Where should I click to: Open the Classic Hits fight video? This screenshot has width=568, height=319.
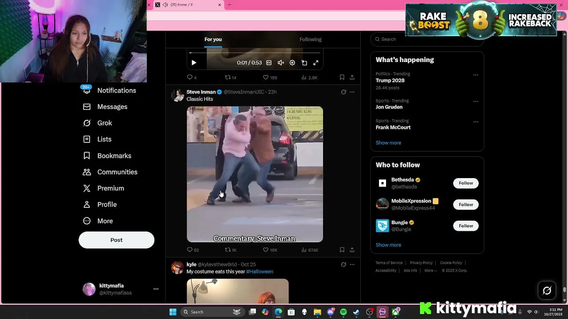click(255, 174)
